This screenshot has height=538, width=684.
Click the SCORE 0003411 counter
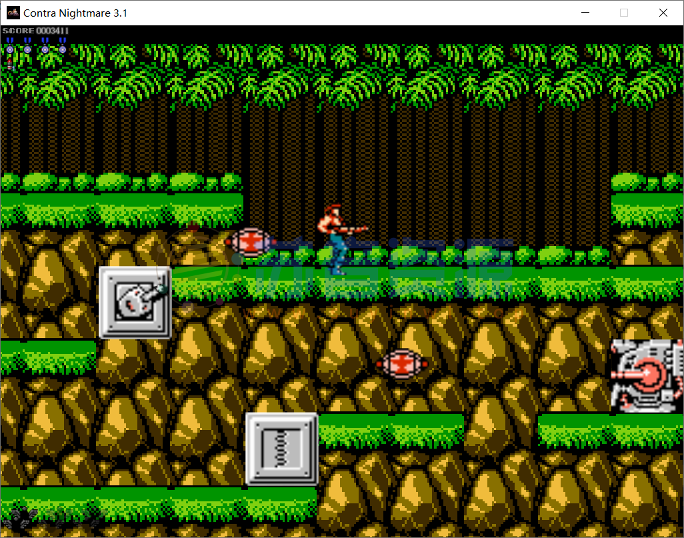[36, 31]
